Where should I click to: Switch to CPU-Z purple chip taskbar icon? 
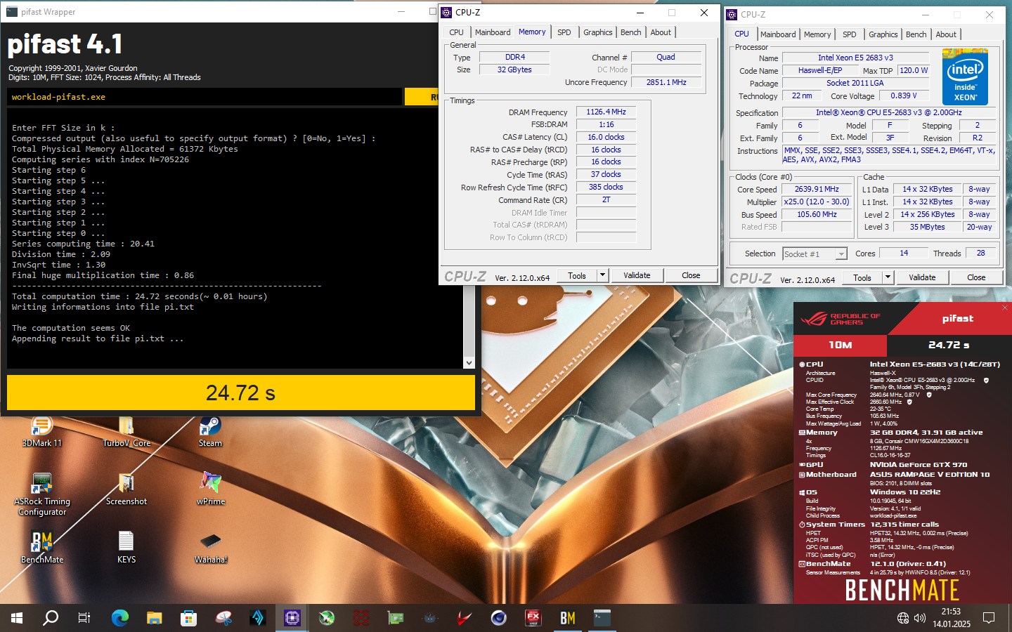[x=292, y=618]
